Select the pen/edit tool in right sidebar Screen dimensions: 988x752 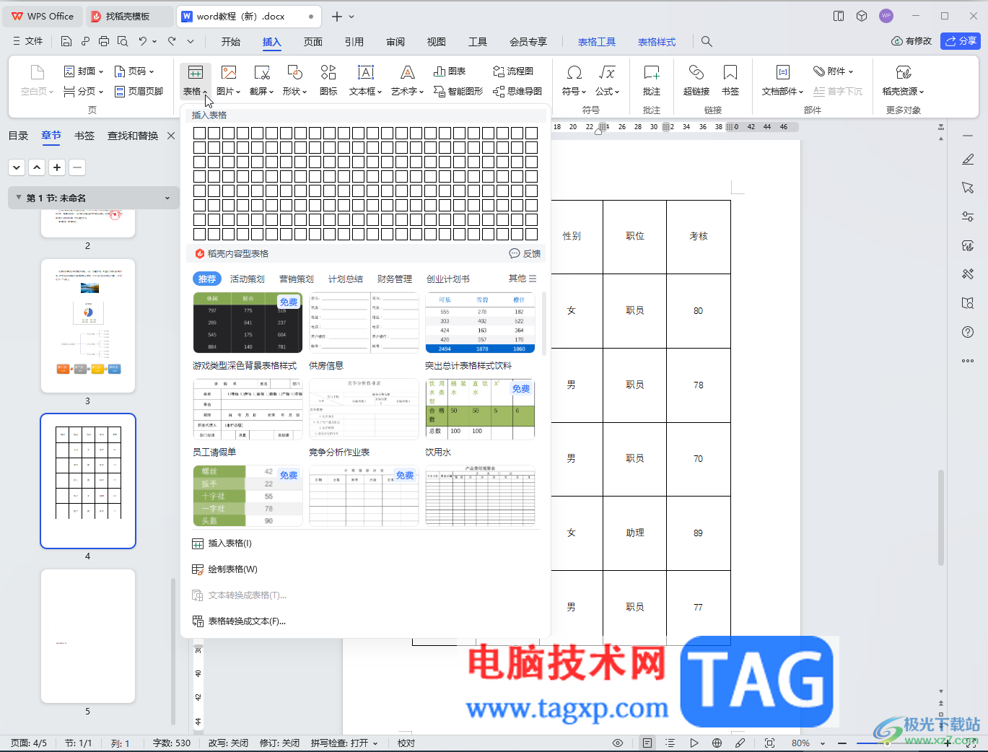968,159
